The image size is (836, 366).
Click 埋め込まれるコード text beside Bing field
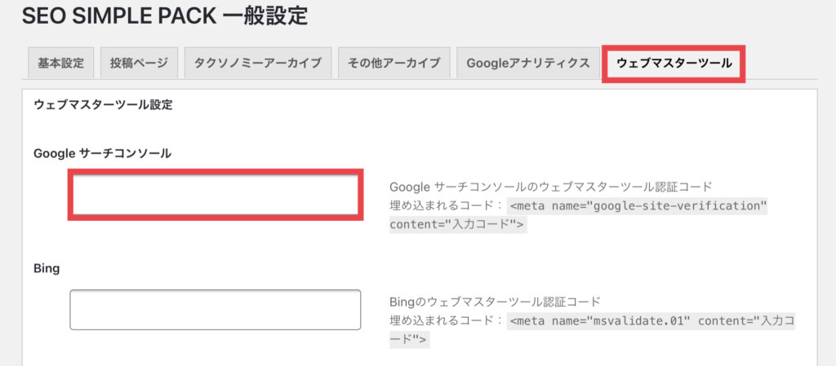coord(446,321)
